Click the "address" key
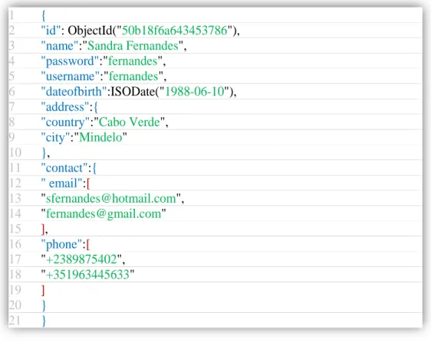This screenshot has width=431, height=342. 65,107
